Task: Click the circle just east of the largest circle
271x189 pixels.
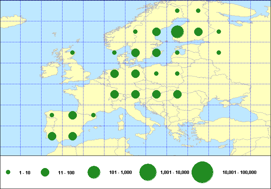Action: point(198,32)
